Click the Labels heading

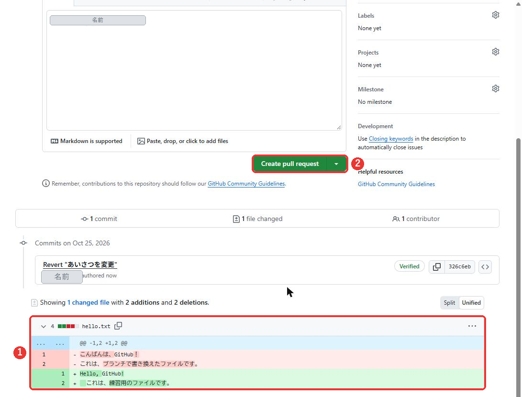point(366,16)
